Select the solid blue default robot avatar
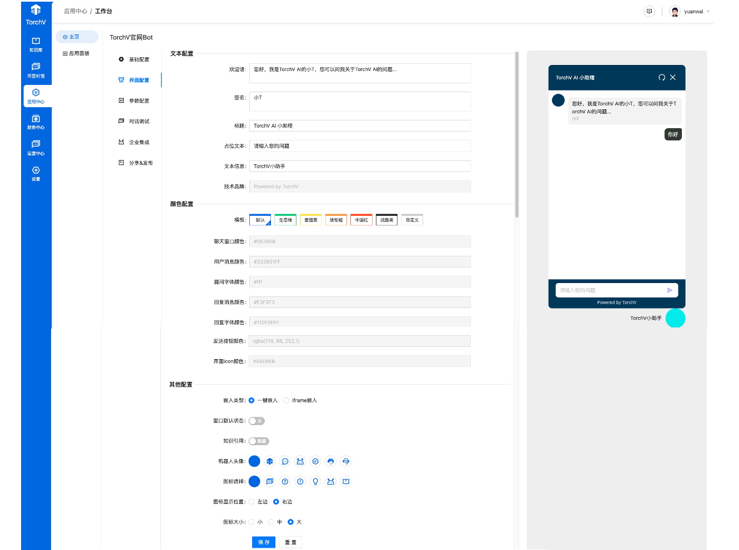Screen dimensions: 739x550 [254, 461]
